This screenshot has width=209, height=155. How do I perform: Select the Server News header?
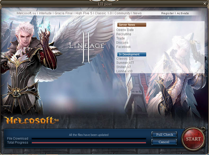point(132,25)
